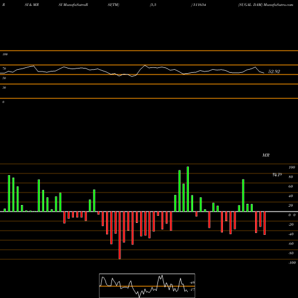Screen dimensions: 298x298
Task: Click the MR axis label -40
Action: coord(291,234)
